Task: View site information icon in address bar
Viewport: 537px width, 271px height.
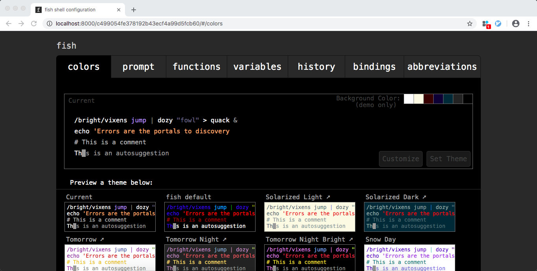Action: [x=50, y=24]
